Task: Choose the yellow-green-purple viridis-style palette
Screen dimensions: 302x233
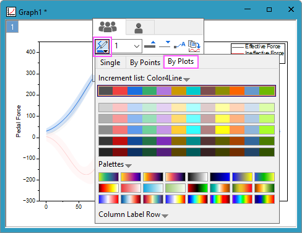Action: [108, 177]
